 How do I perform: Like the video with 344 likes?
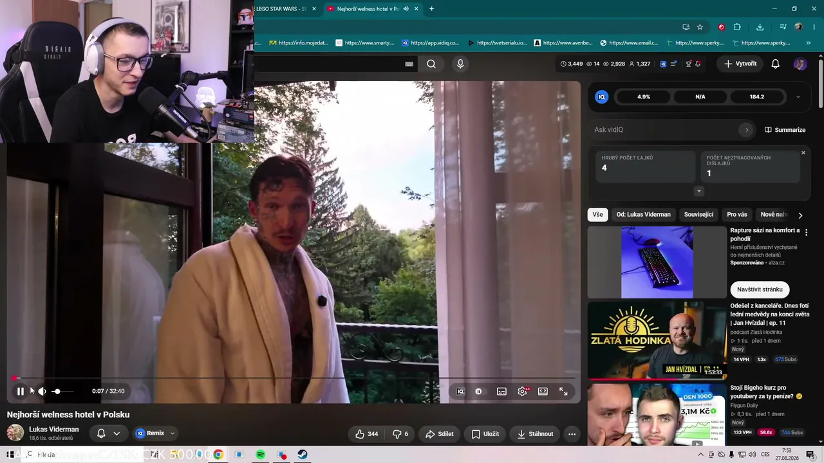coord(366,434)
